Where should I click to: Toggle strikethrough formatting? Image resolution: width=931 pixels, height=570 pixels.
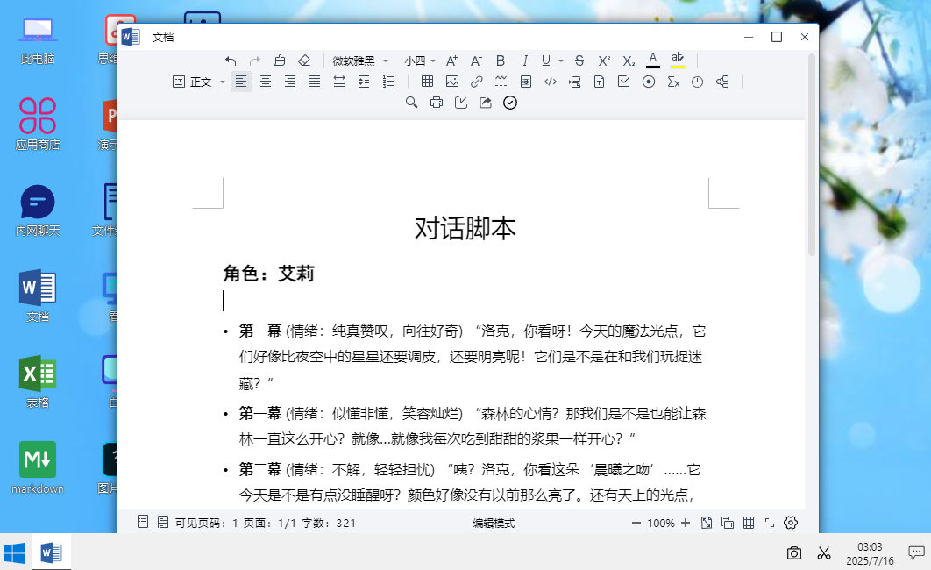point(579,61)
